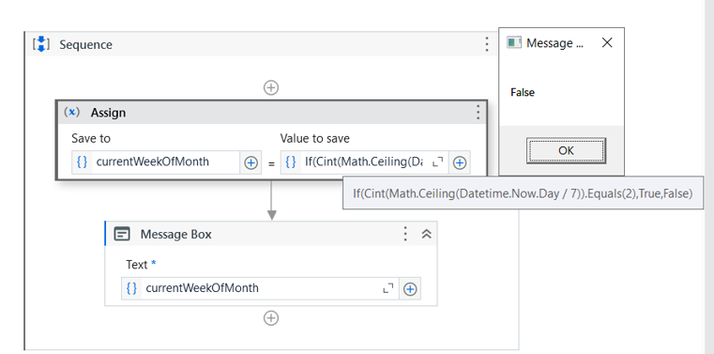Screen dimensions: 714x354
Task: Click the Message dialog title text
Action: pyautogui.click(x=554, y=43)
